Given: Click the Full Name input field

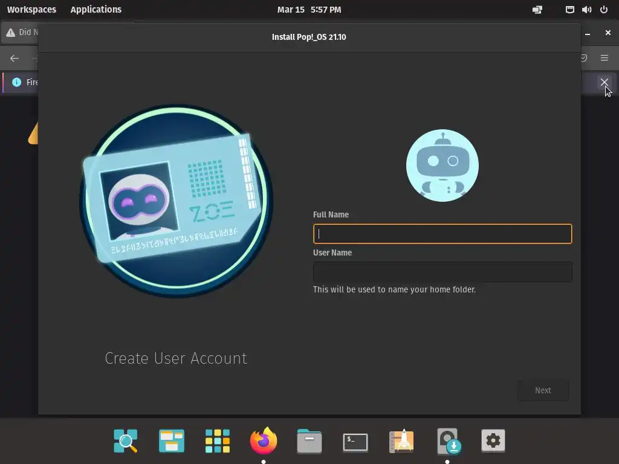Looking at the screenshot, I should tap(442, 234).
